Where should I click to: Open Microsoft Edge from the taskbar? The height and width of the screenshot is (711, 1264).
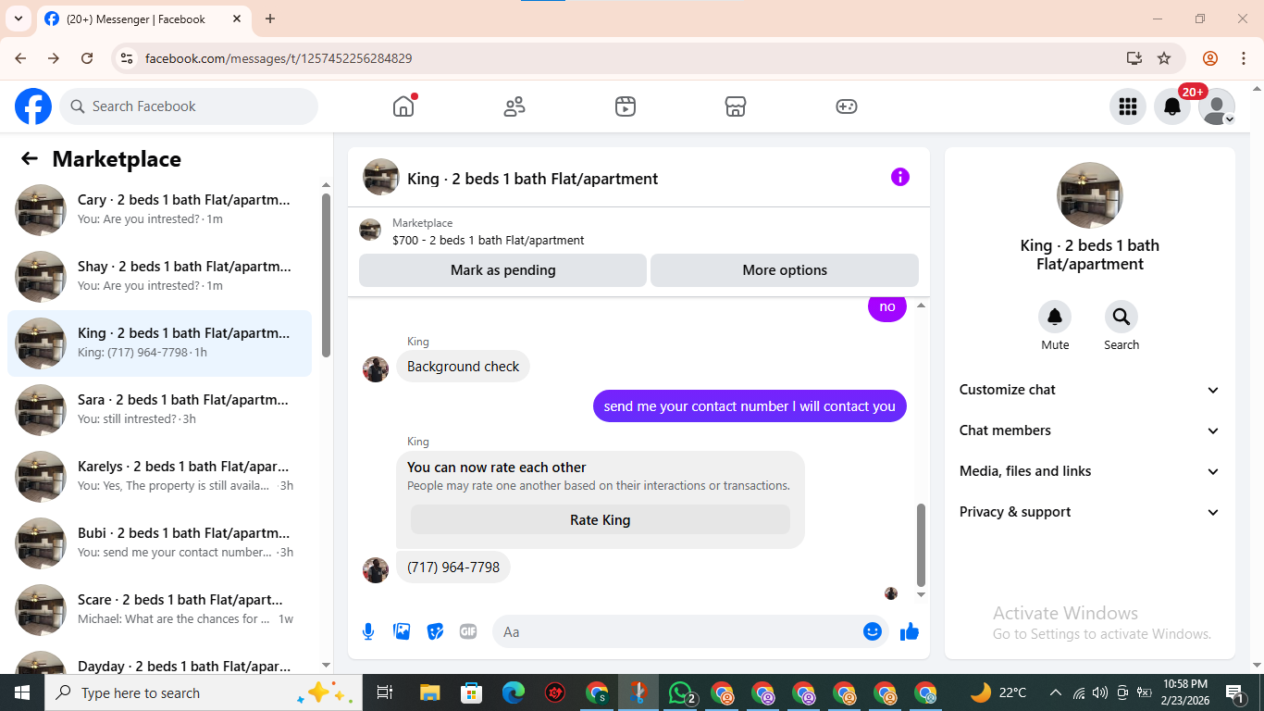point(514,692)
